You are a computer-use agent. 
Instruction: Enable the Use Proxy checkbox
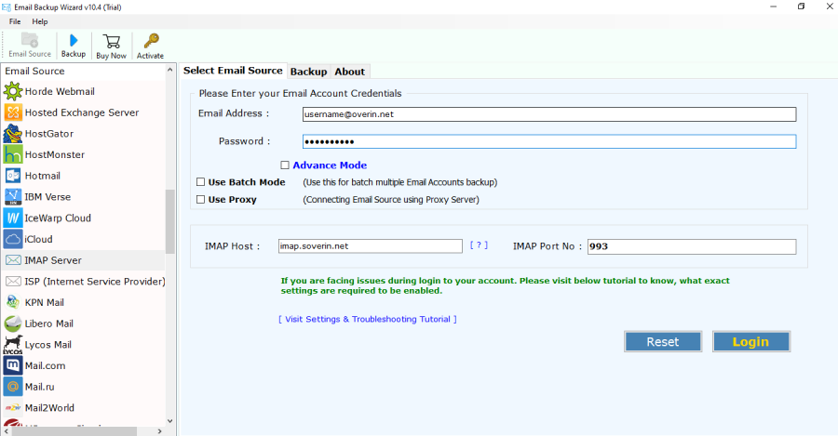point(201,199)
